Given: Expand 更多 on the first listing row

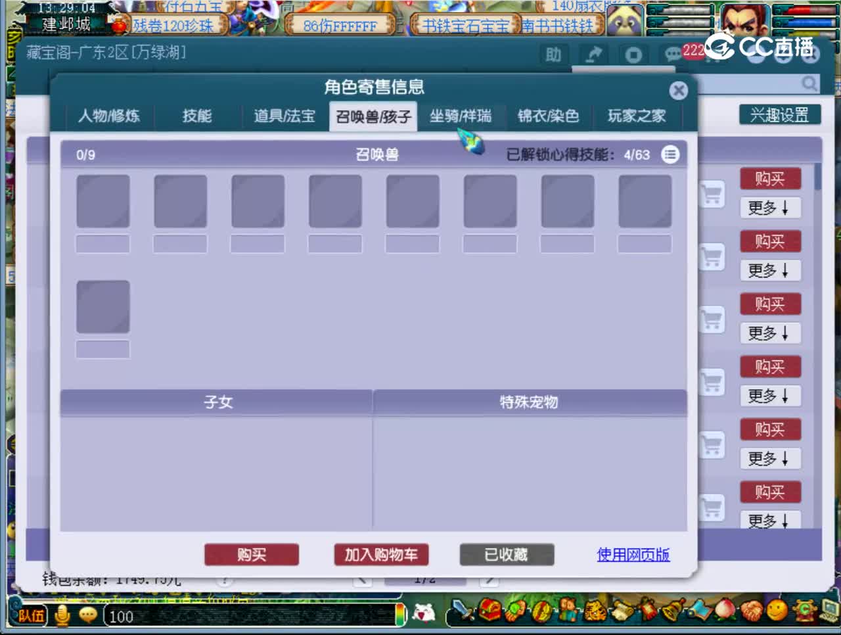Looking at the screenshot, I should click(x=770, y=208).
